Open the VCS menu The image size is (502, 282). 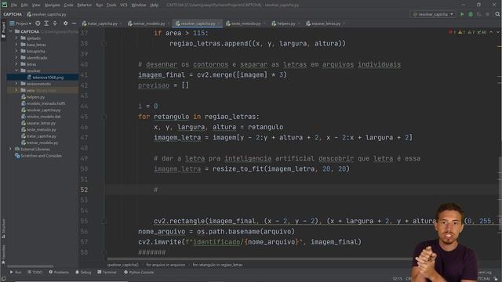click(x=123, y=5)
